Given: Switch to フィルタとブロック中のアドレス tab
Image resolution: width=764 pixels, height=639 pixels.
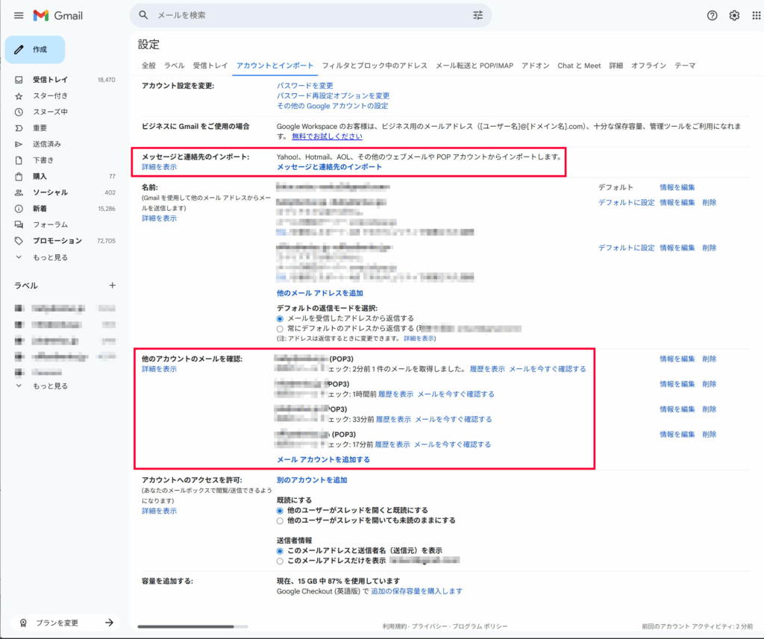Looking at the screenshot, I should [375, 66].
